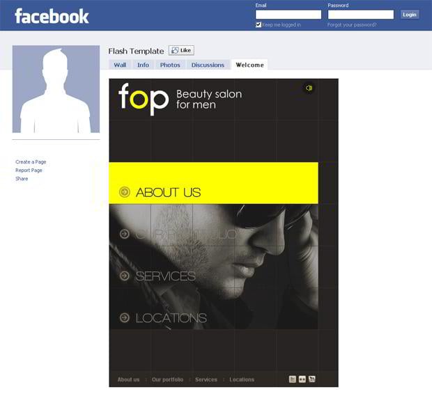Uncheck Keep me logged in checkbox
432x396 pixels.
click(258, 25)
